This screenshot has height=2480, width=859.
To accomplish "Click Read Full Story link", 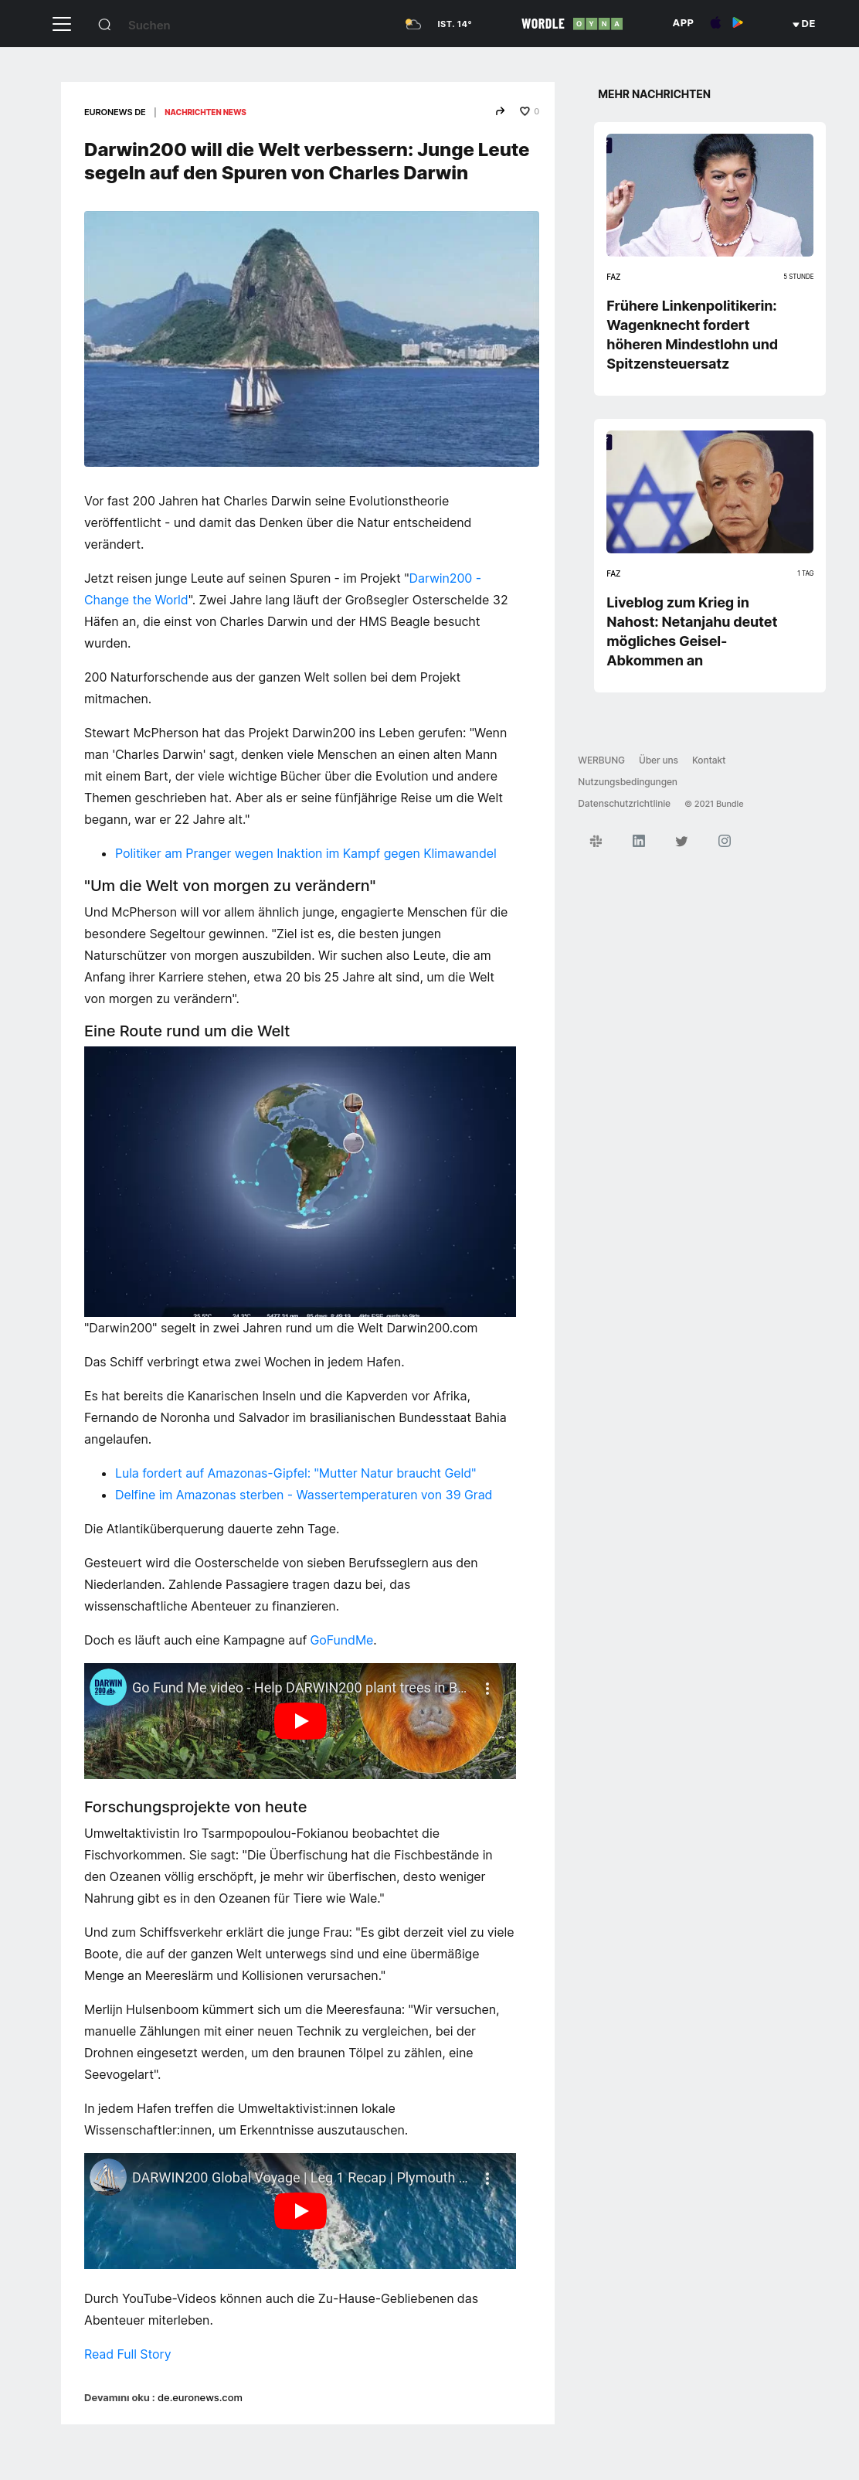I will (127, 2355).
